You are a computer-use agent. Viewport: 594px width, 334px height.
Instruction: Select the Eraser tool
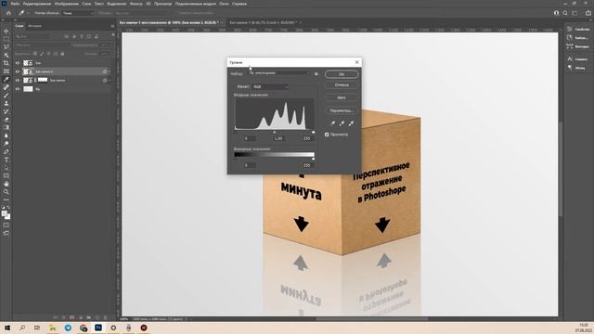(6, 120)
